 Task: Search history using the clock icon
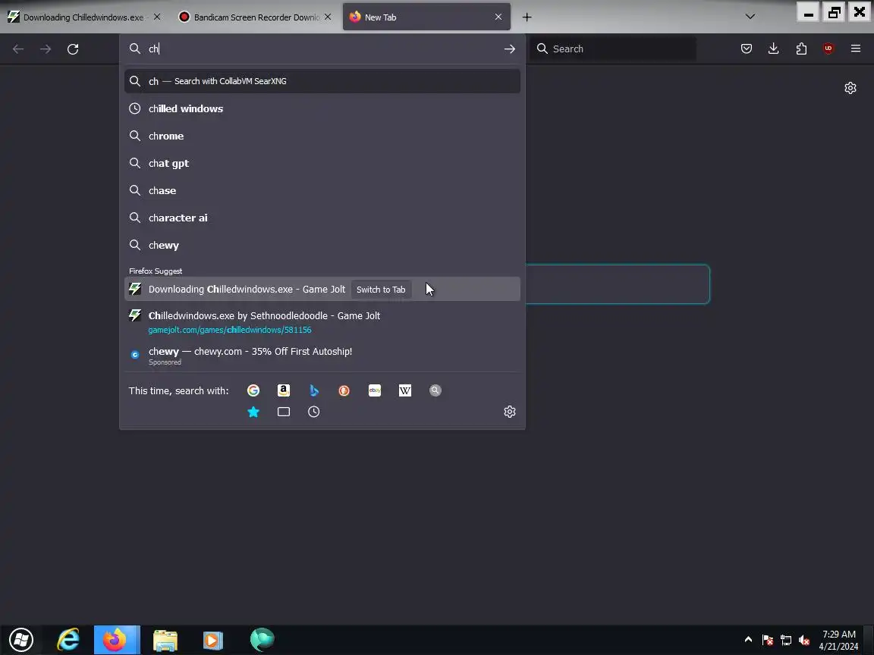314,412
